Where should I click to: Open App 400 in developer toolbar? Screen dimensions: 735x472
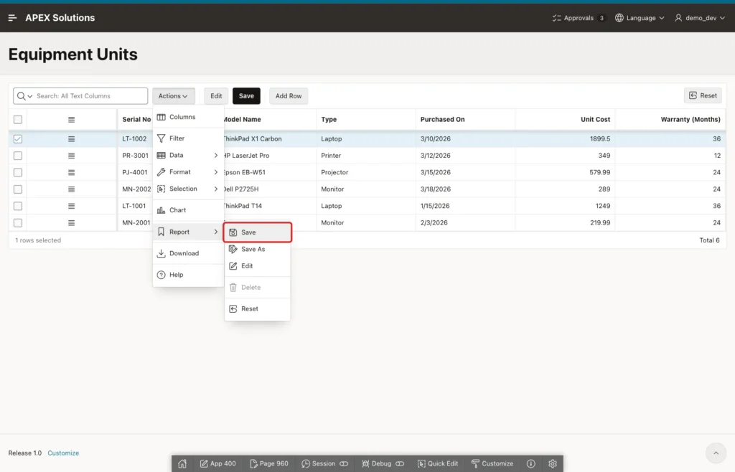218,463
